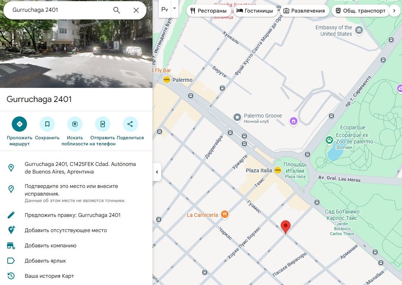Screen dimensions: 402x285
Task: Open the dropdown arrow next to Pv
Action: (175, 8)
